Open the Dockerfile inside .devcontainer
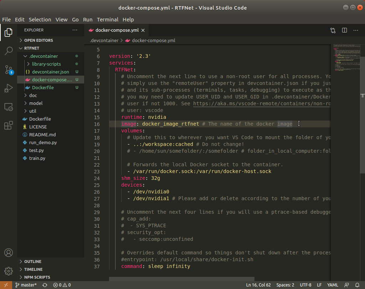365x289 pixels. click(51, 88)
